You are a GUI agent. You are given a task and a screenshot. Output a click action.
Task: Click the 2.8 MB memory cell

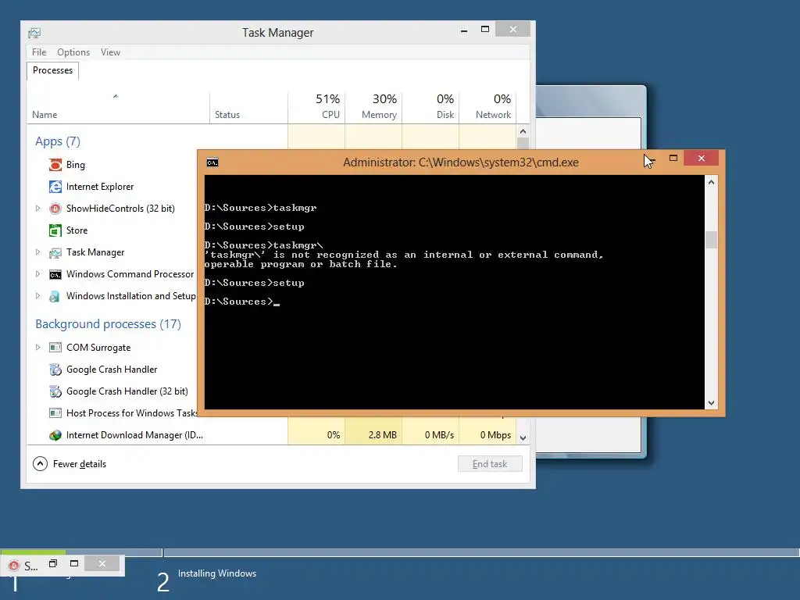[373, 434]
